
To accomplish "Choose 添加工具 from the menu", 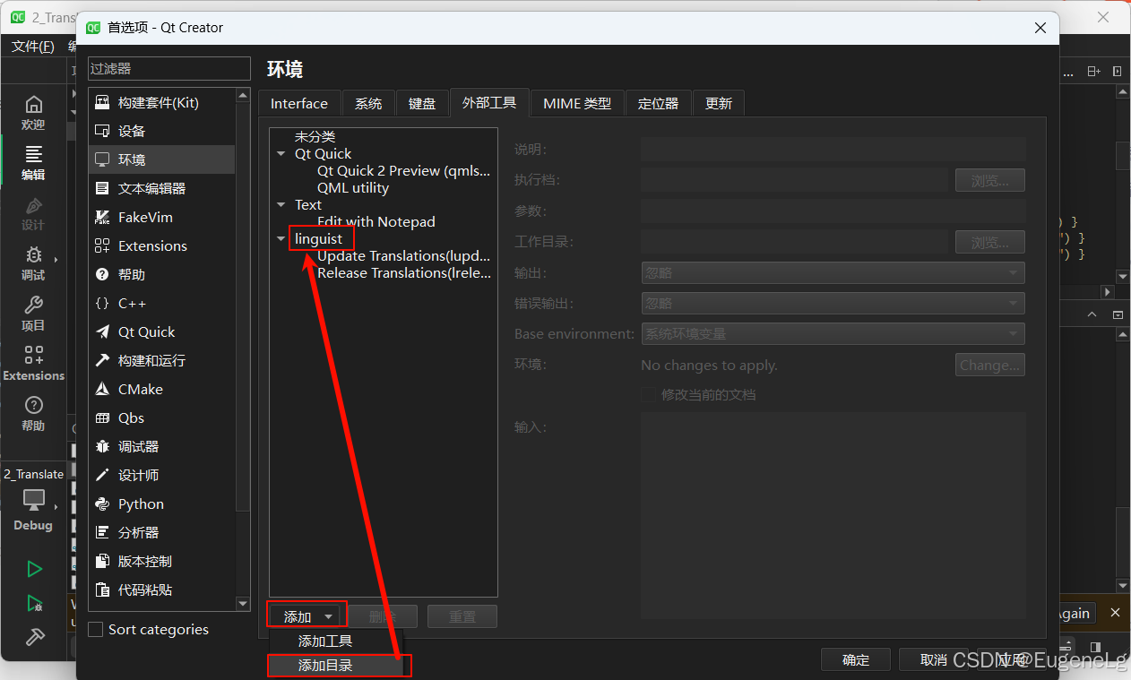I will pyautogui.click(x=336, y=641).
